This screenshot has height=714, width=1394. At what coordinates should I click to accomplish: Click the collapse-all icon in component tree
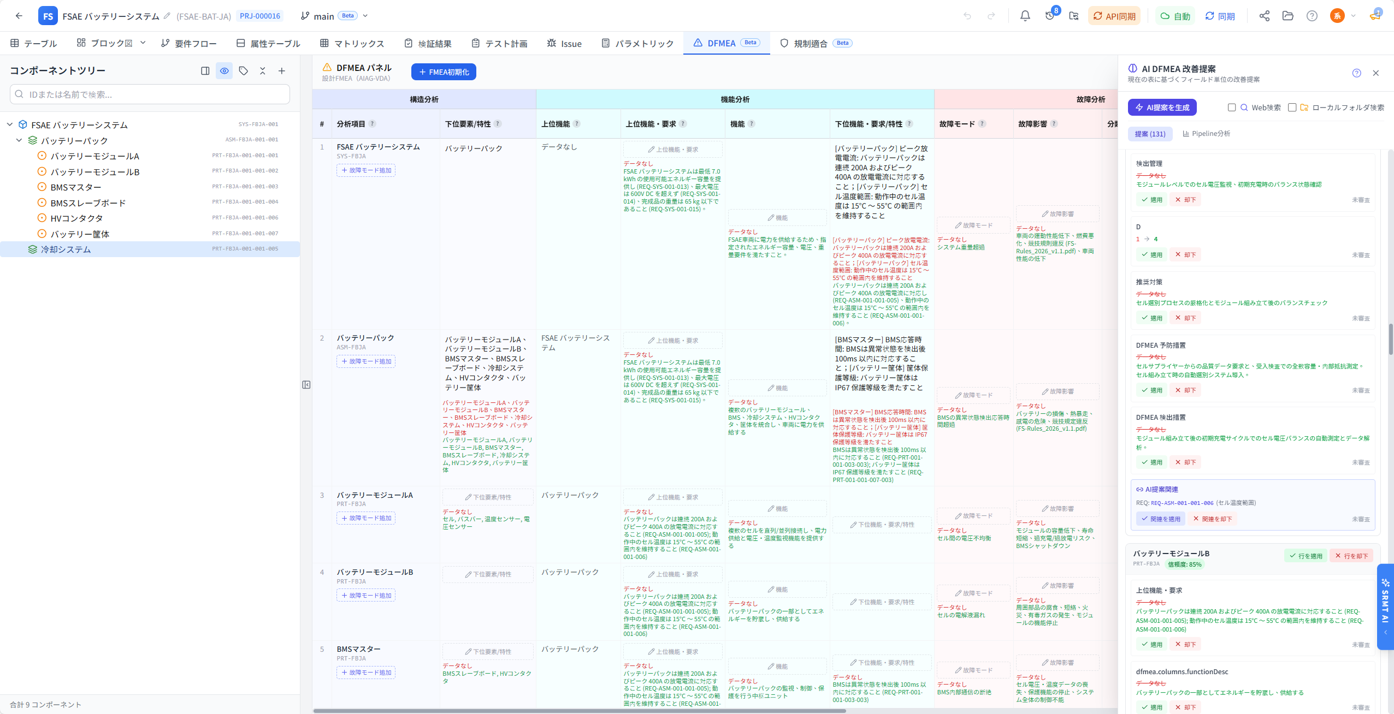coord(263,71)
